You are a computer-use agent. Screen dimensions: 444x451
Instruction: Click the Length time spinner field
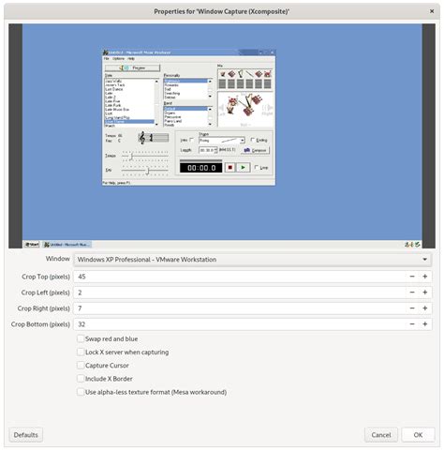point(207,150)
